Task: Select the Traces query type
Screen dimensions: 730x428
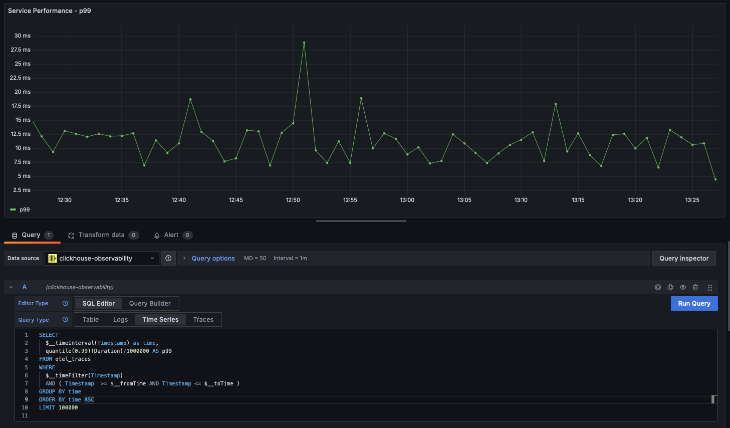Action: coord(203,319)
